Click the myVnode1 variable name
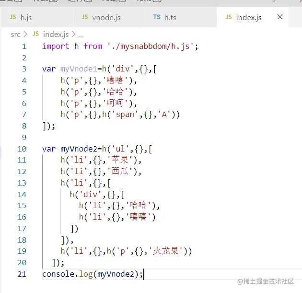This screenshot has width=302, height=293. click(79, 69)
